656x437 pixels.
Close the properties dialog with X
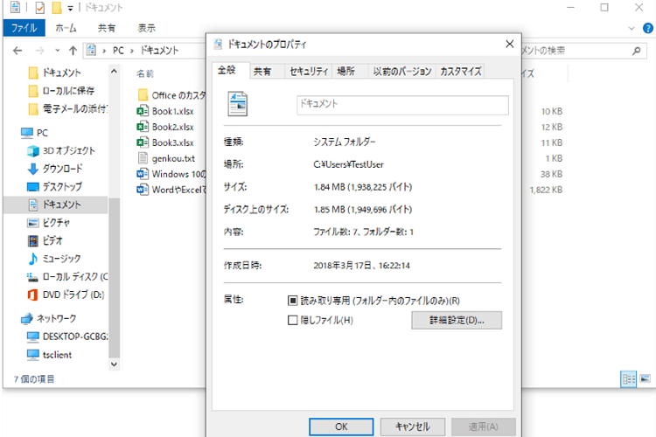[x=510, y=44]
